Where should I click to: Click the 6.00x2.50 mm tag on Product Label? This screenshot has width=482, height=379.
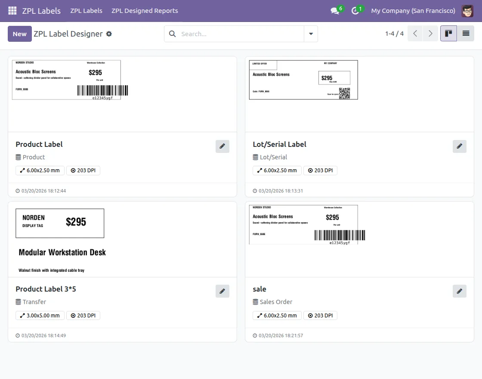tap(40, 171)
